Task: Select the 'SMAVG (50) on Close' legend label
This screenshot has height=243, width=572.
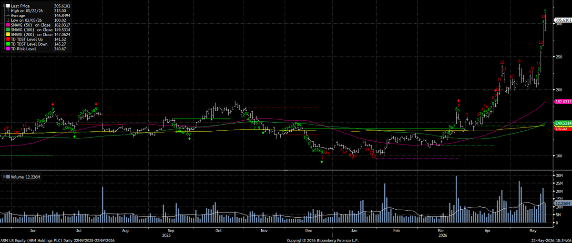Action: coord(31,25)
